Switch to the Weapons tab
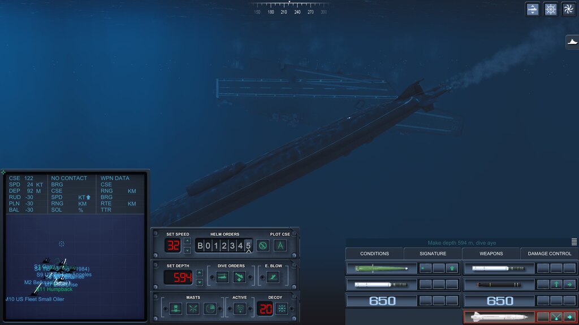 pyautogui.click(x=491, y=253)
